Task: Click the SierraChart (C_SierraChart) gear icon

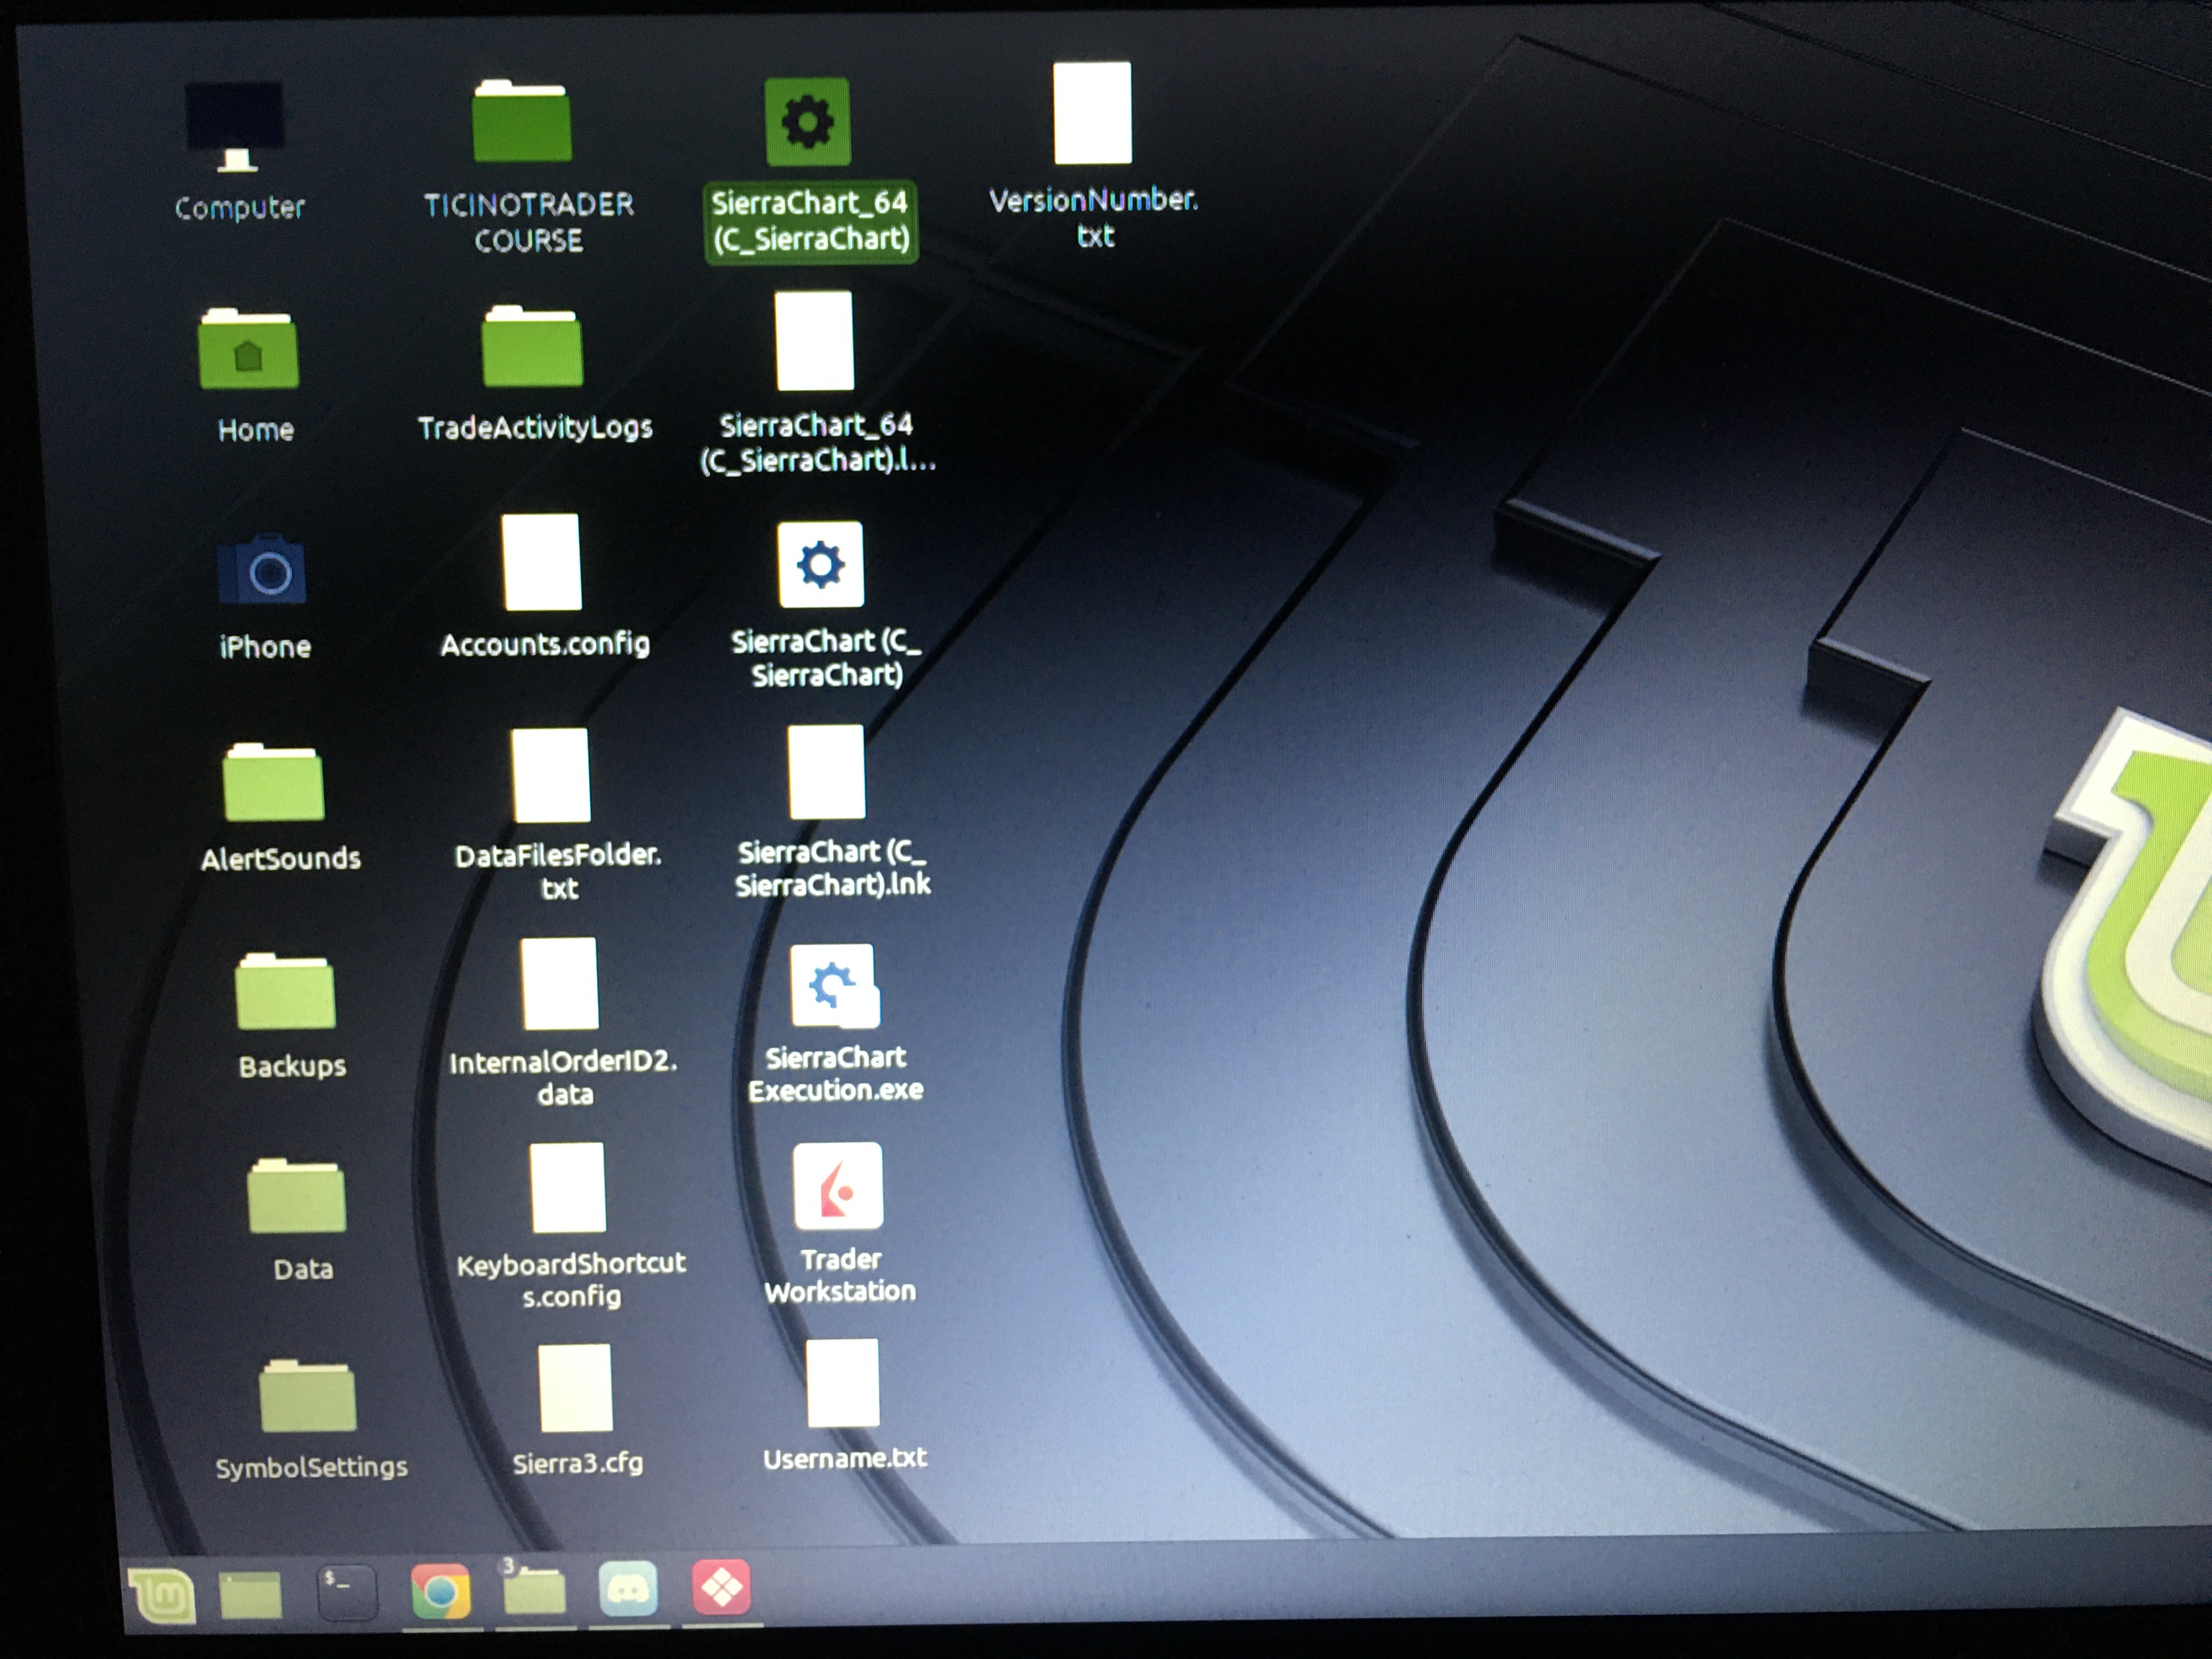Action: [820, 566]
